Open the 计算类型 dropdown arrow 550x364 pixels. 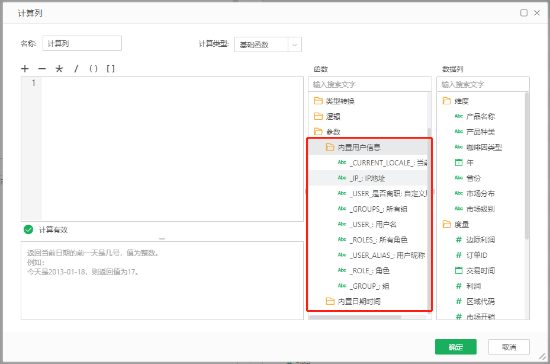295,44
